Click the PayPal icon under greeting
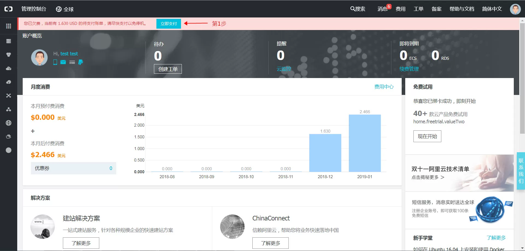This screenshot has height=251, width=525. tap(80, 62)
